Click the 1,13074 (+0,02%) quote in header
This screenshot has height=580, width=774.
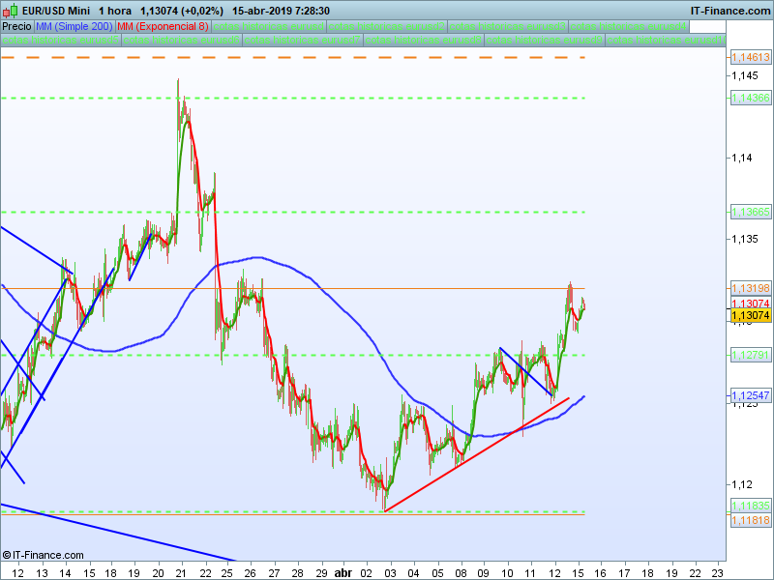(182, 11)
